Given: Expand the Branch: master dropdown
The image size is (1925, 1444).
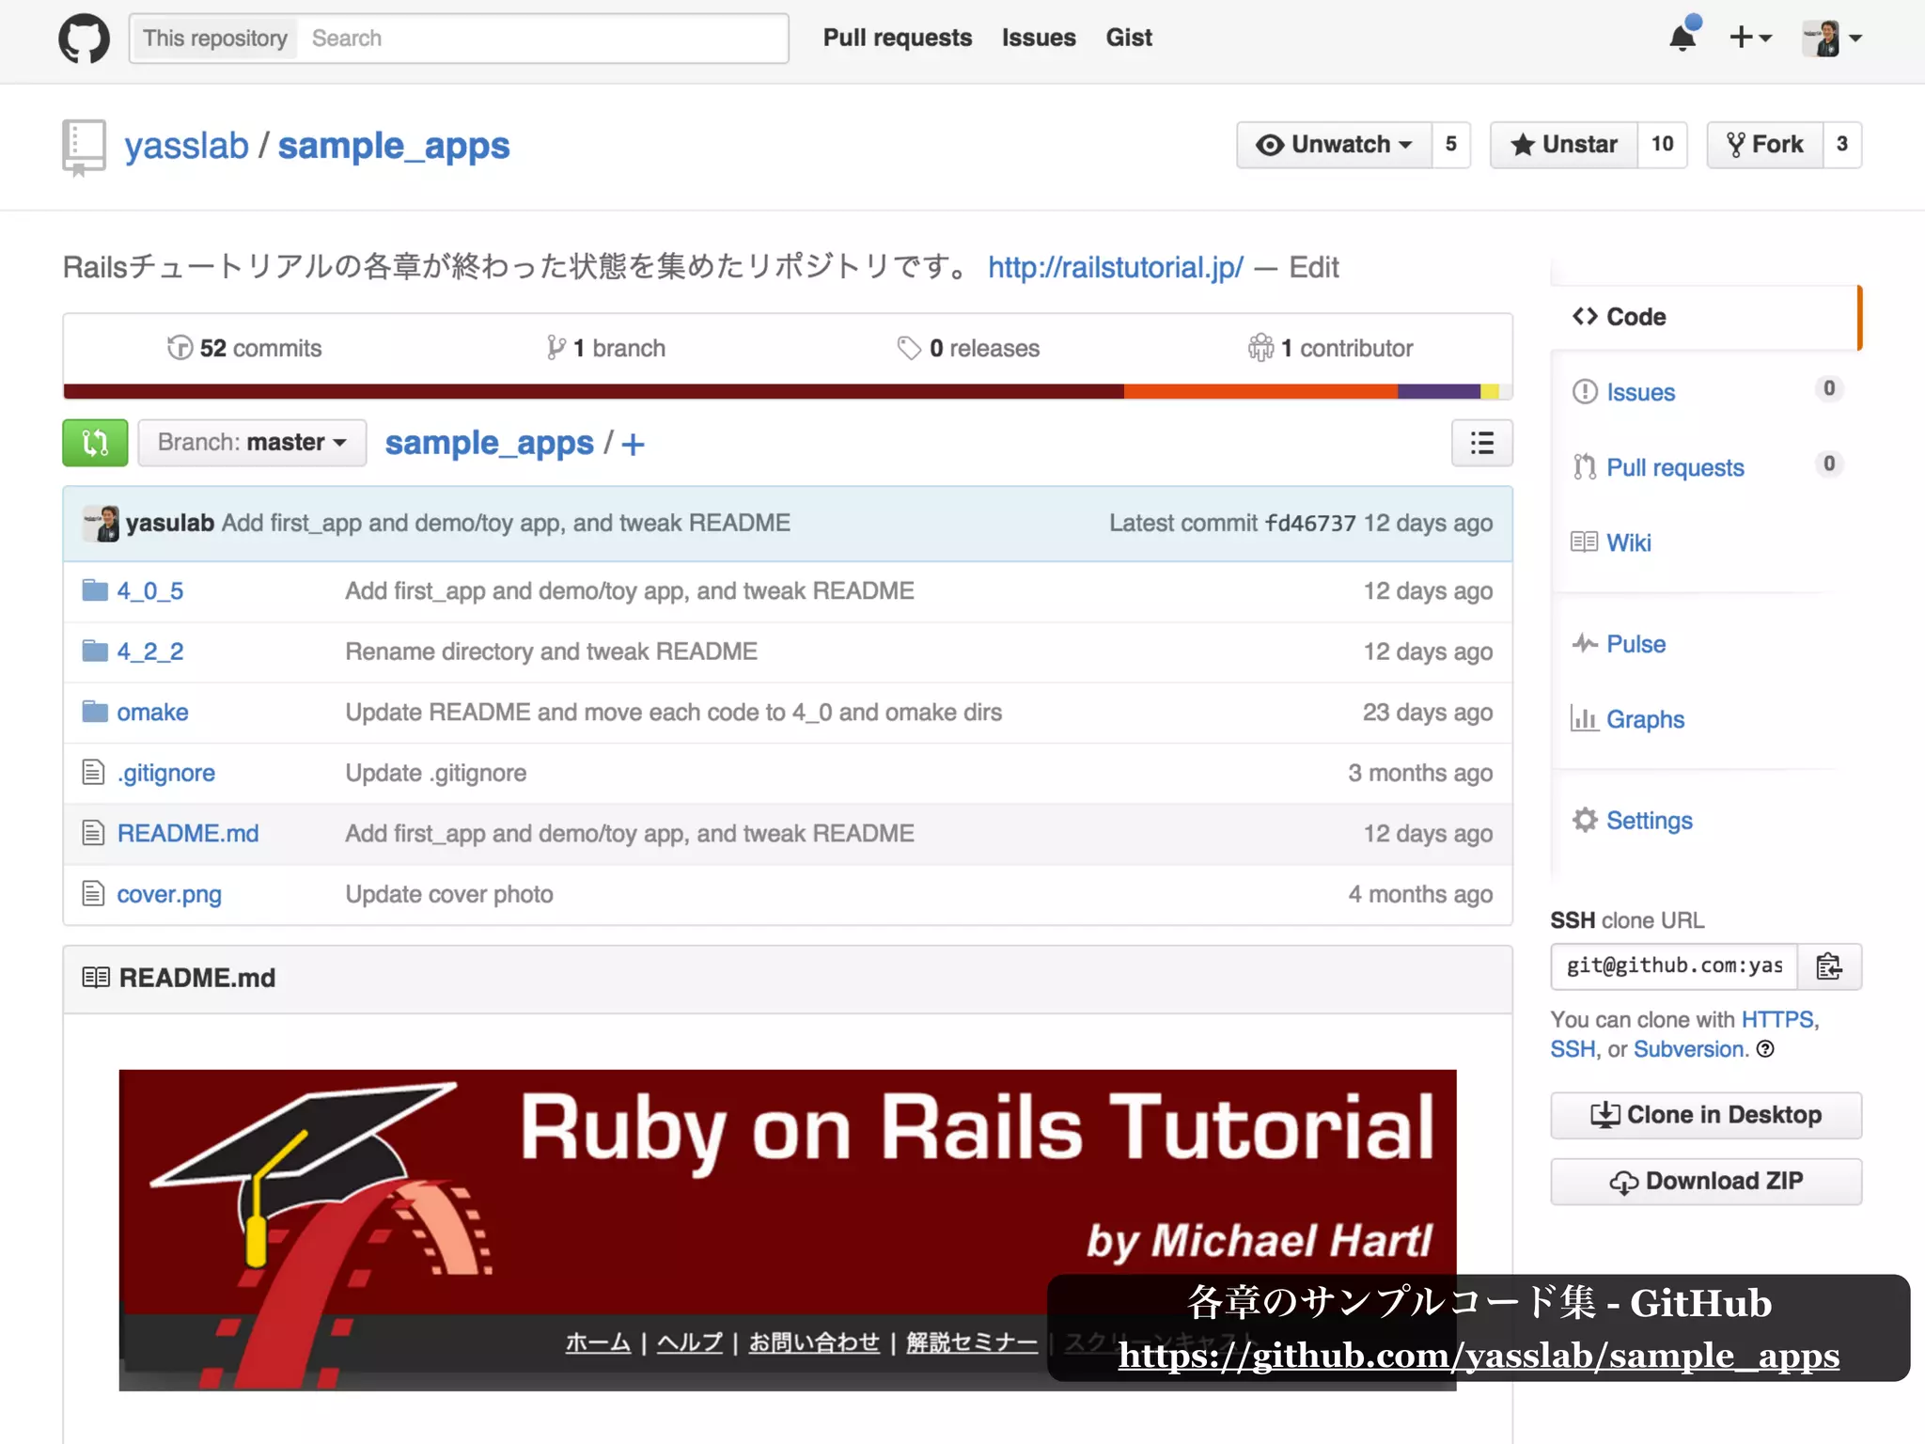Looking at the screenshot, I should click(252, 443).
